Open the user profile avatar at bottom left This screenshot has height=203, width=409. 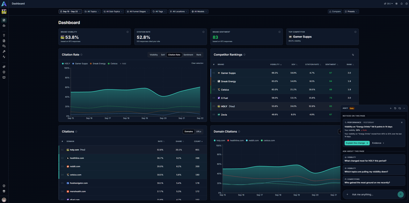tap(4, 200)
